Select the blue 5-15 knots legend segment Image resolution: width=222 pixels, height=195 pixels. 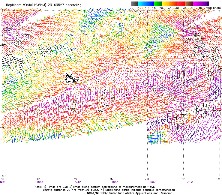[146, 4]
